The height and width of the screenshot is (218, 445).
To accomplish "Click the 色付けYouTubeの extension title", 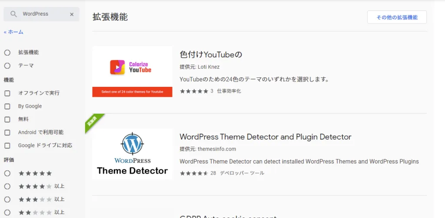I will coord(210,55).
